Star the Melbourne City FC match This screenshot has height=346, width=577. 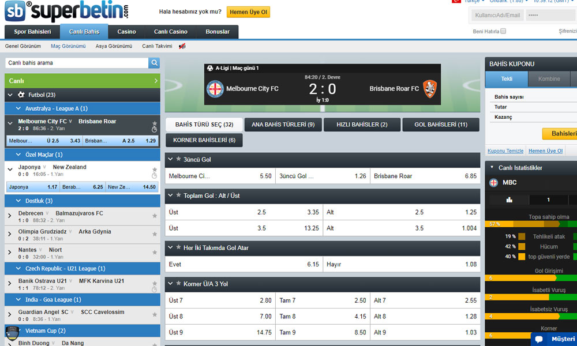click(x=155, y=123)
